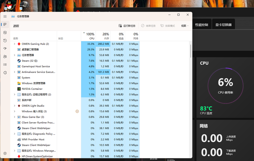
Task: Open the Details list page icon
Action: click(5, 65)
